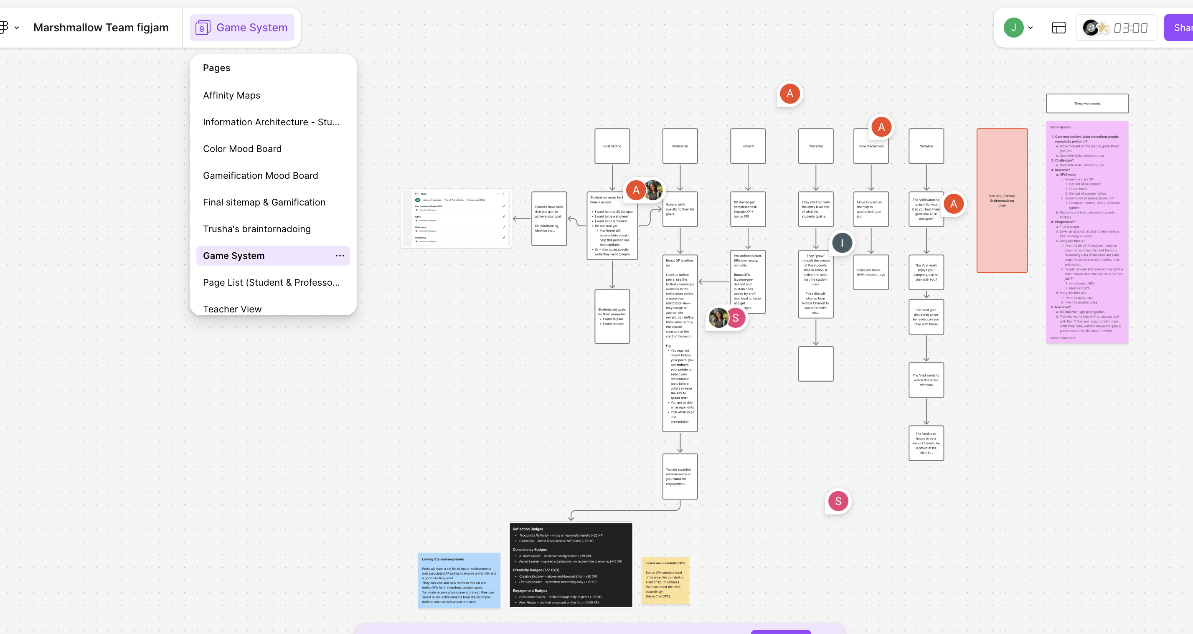This screenshot has width=1193, height=634.
Task: Click the star sticker icon next to the music record
Action: point(1104,28)
